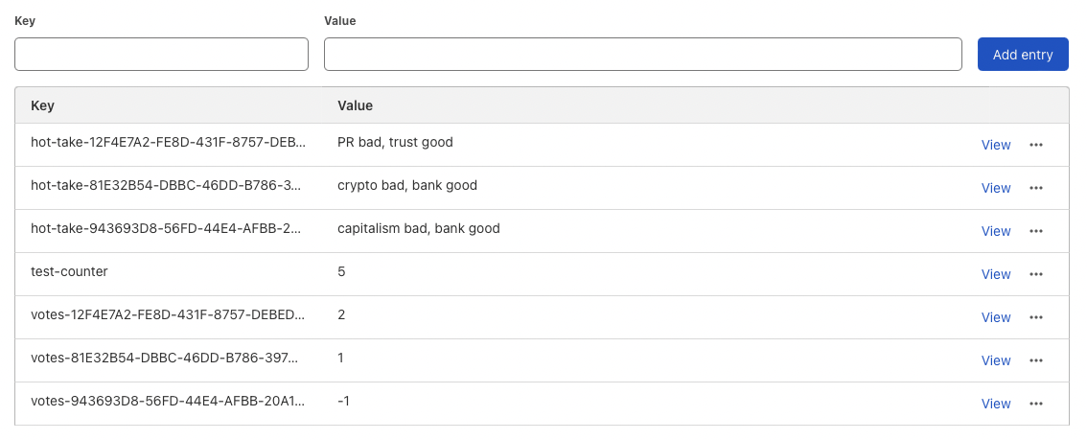Focus the Value input field
The image size is (1087, 440).
pos(642,55)
